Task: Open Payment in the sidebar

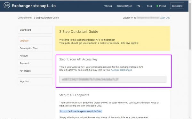Action: pos(35,63)
